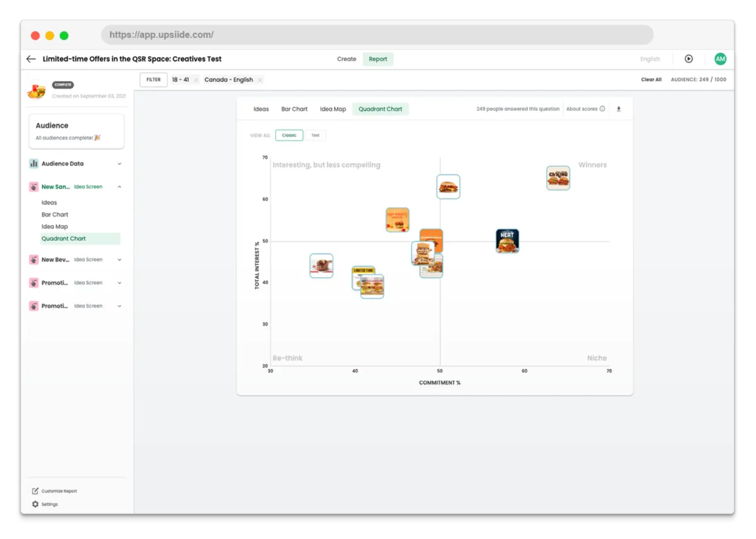Remove the Canada - English filter chip

pos(260,80)
